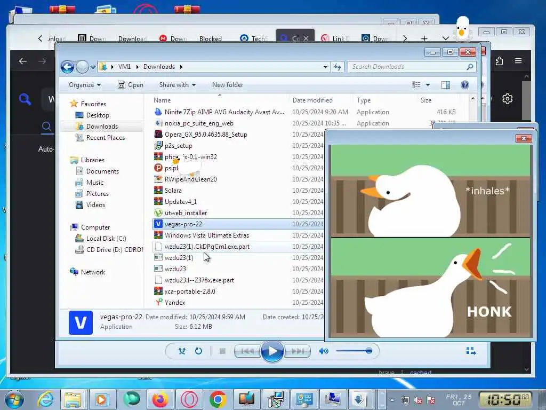
Task: Click Open in the Explorer toolbar
Action: 131,85
